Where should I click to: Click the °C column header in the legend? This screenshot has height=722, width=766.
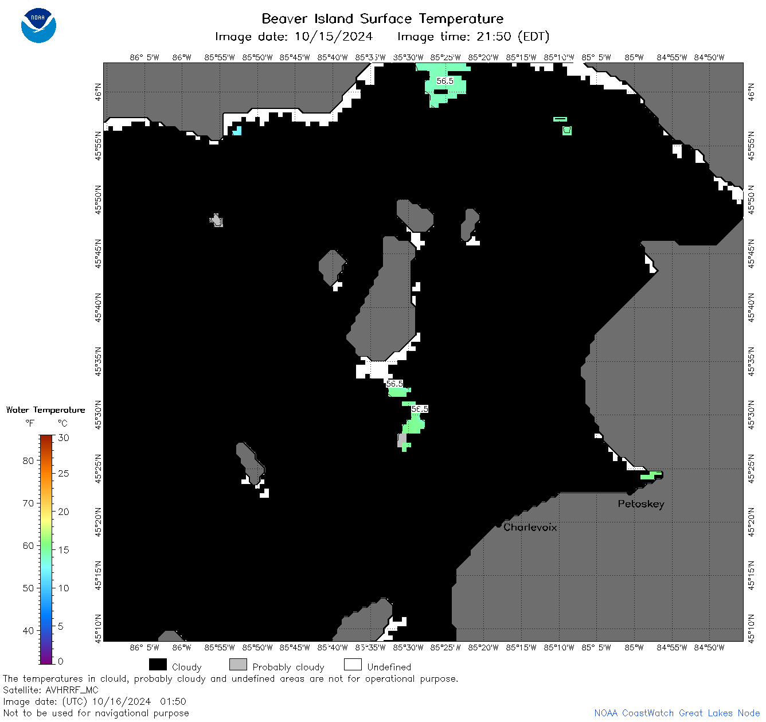(x=62, y=423)
